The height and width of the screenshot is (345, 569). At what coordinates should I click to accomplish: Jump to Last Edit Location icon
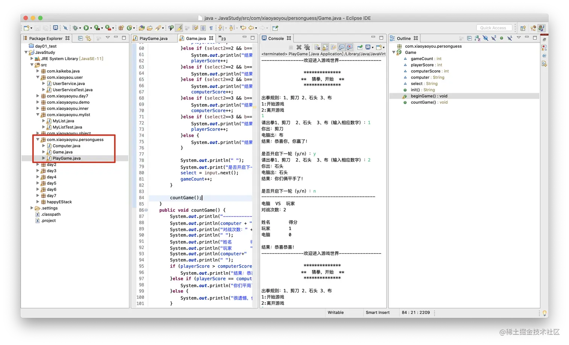243,28
